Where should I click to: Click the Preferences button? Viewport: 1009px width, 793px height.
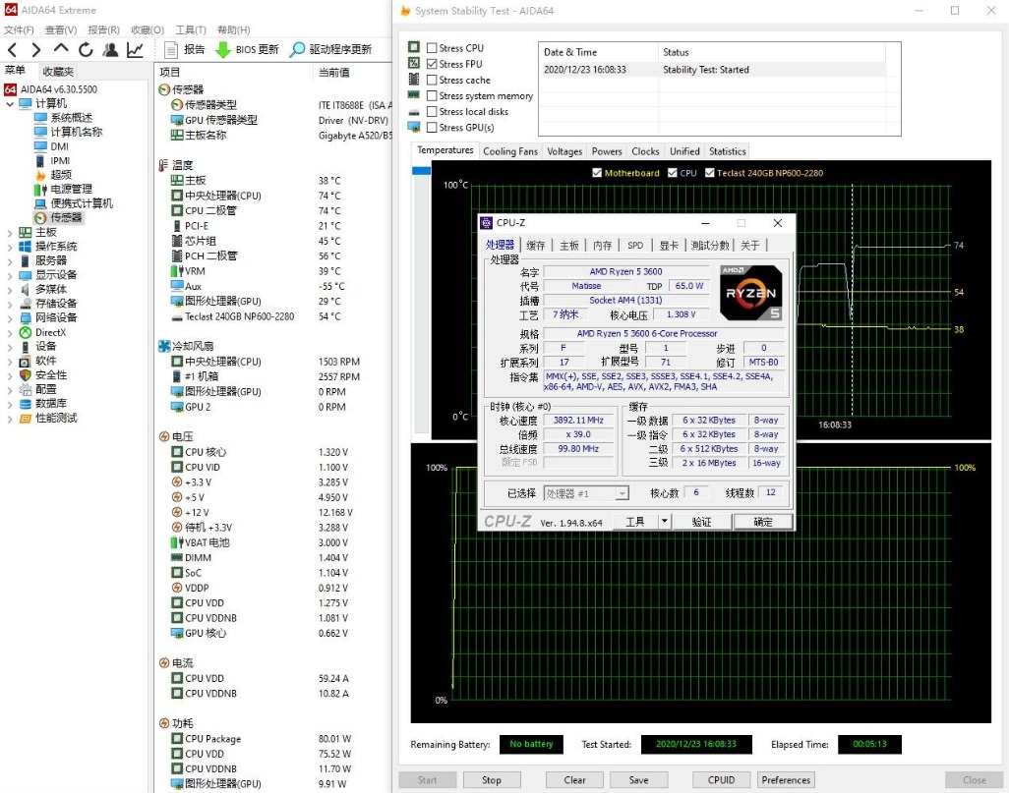(786, 780)
